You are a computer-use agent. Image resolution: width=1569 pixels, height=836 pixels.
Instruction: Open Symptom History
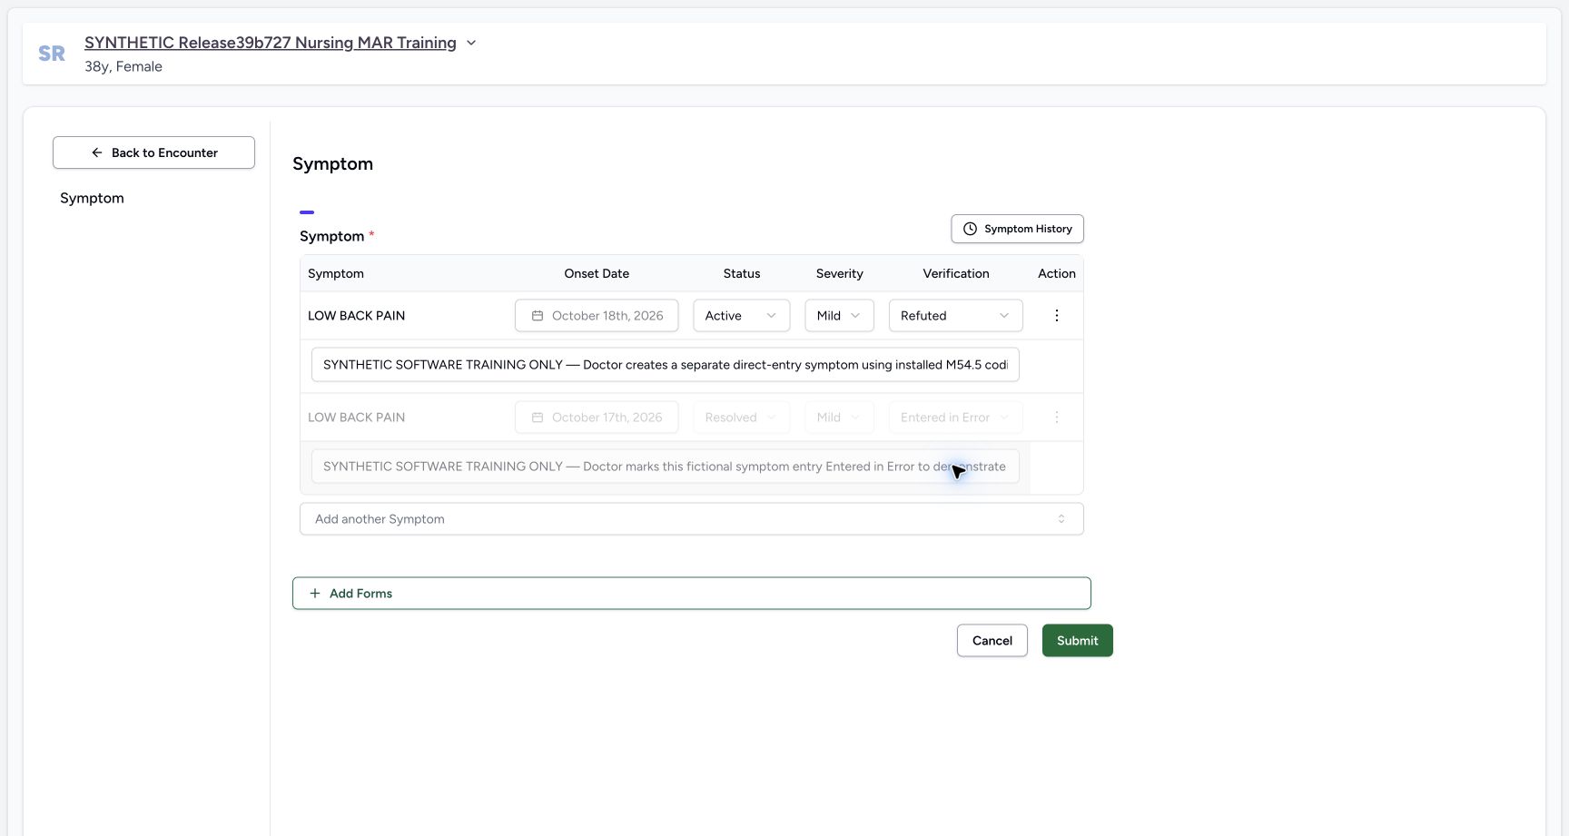(1017, 229)
